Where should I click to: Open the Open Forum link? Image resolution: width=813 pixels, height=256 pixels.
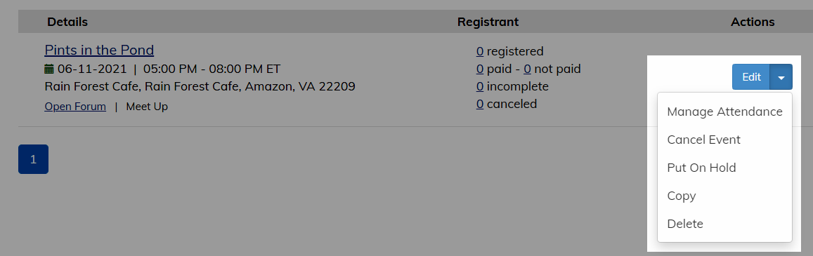pyautogui.click(x=75, y=107)
